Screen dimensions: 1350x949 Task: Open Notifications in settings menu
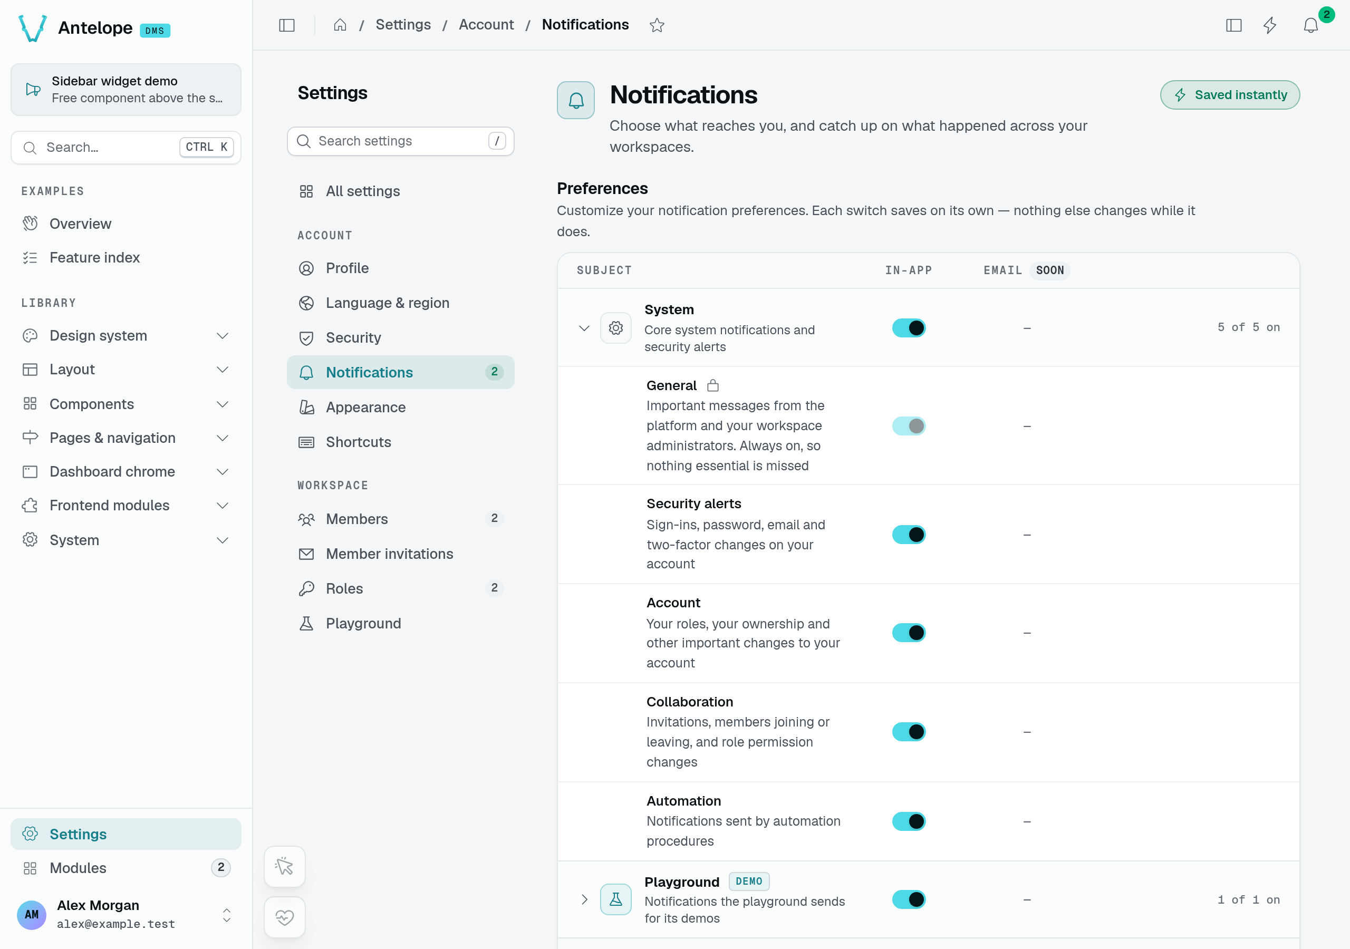[400, 372]
